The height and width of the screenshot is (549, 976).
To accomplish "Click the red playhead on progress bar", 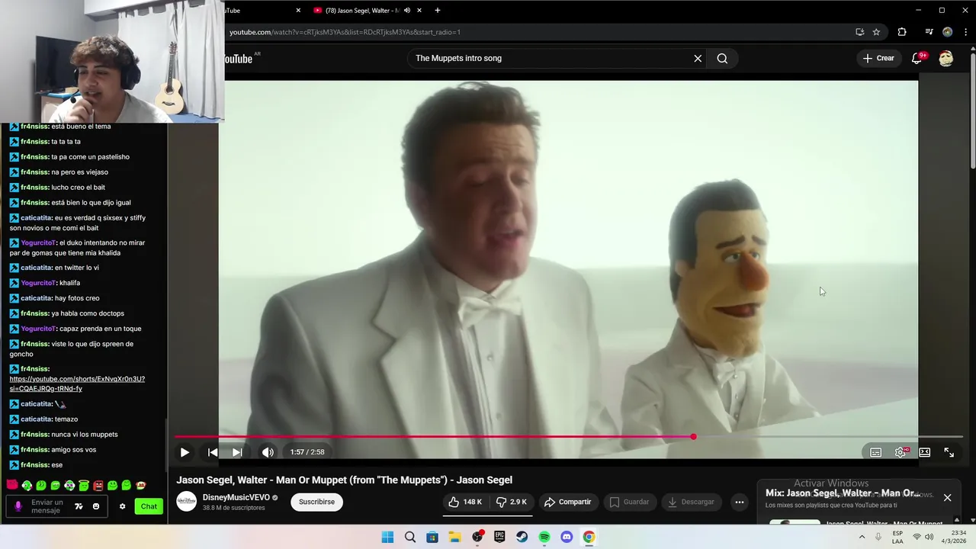I will pyautogui.click(x=693, y=437).
